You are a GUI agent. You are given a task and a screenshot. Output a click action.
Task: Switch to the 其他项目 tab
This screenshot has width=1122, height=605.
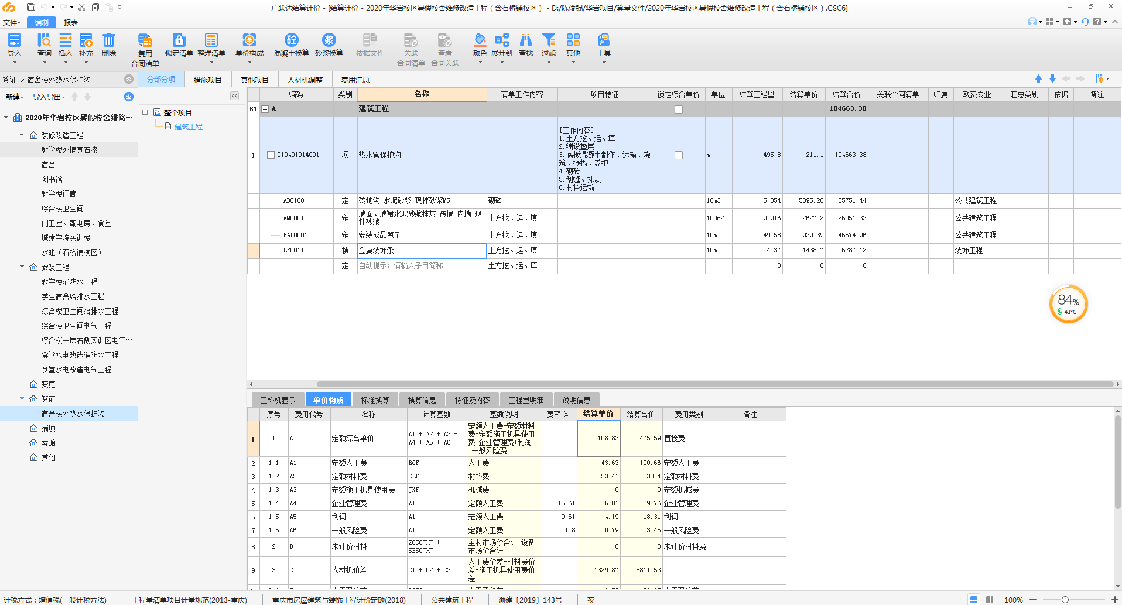pyautogui.click(x=255, y=80)
